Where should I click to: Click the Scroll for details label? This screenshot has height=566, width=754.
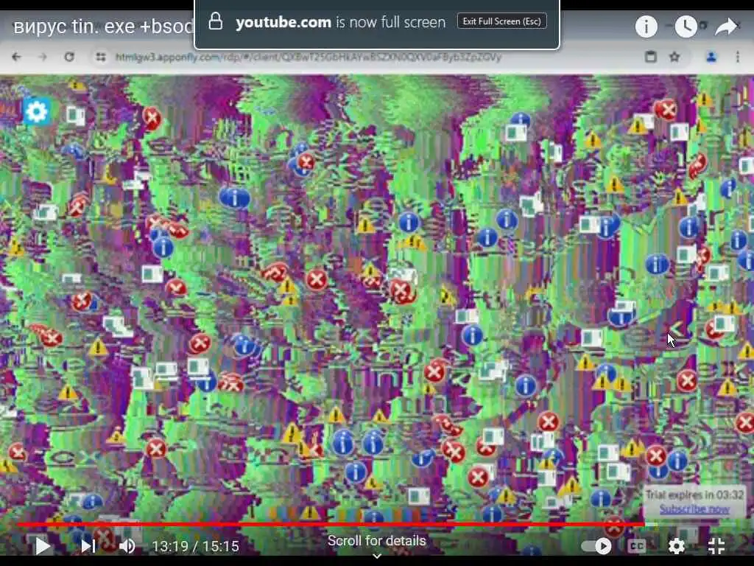[376, 540]
